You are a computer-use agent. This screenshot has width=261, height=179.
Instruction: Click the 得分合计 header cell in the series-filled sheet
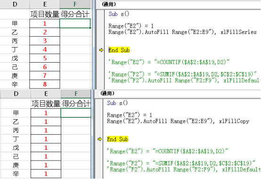(x=75, y=14)
